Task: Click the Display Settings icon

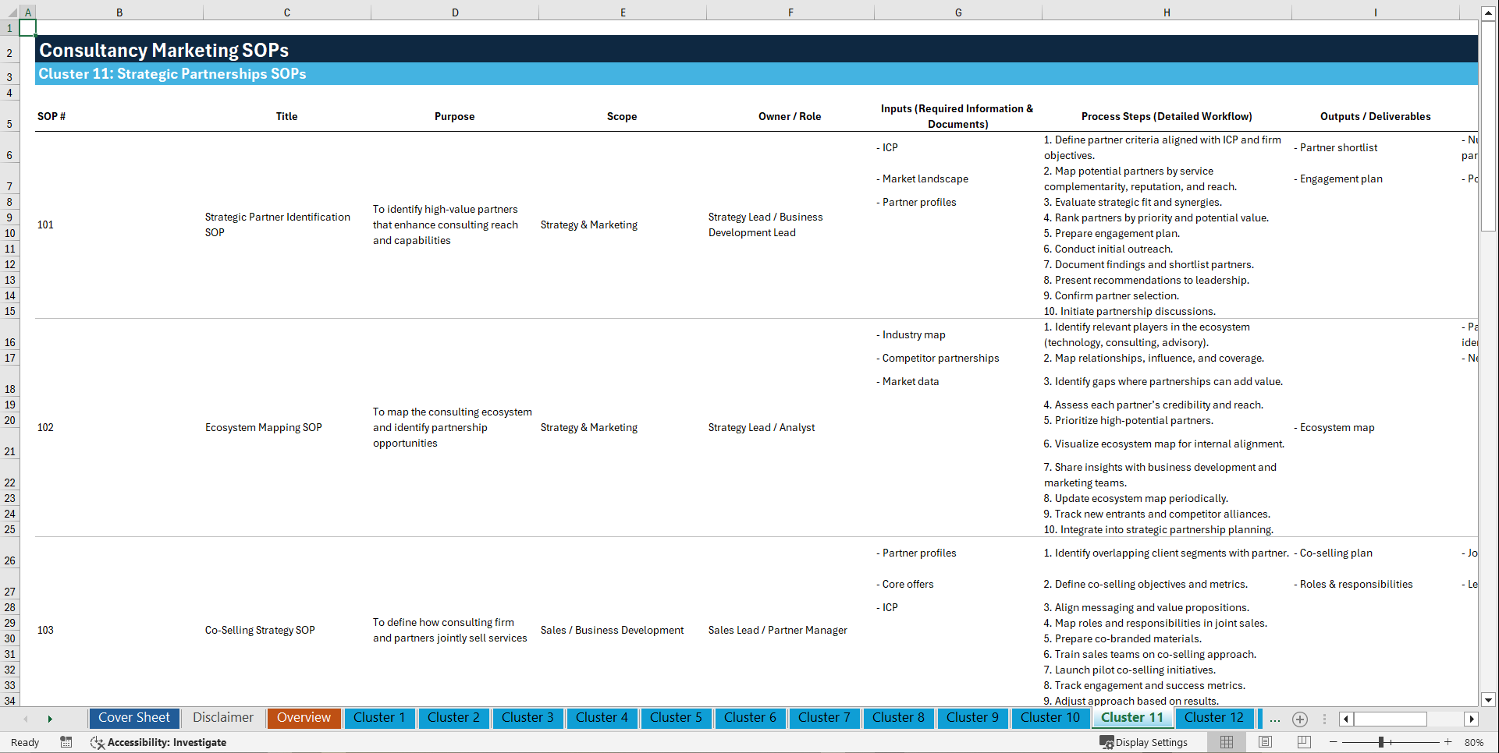Action: pos(1145,742)
